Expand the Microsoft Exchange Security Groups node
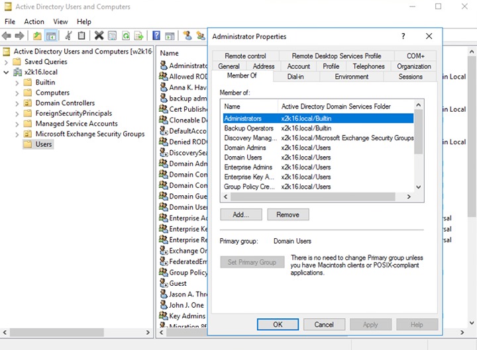 tap(17, 134)
